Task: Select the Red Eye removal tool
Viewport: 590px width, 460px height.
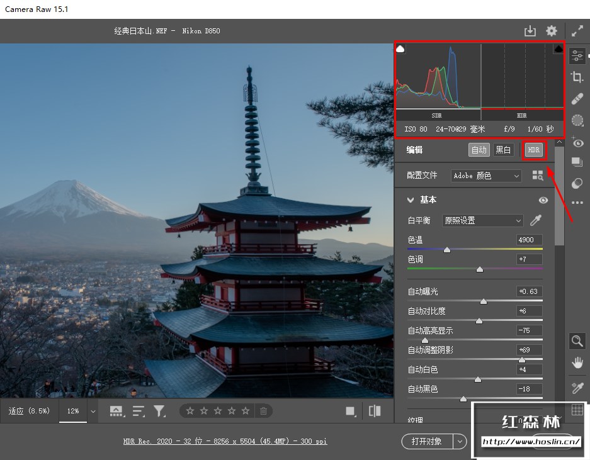Action: [x=577, y=142]
